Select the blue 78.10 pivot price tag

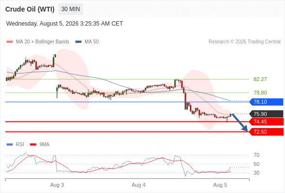pos(267,102)
